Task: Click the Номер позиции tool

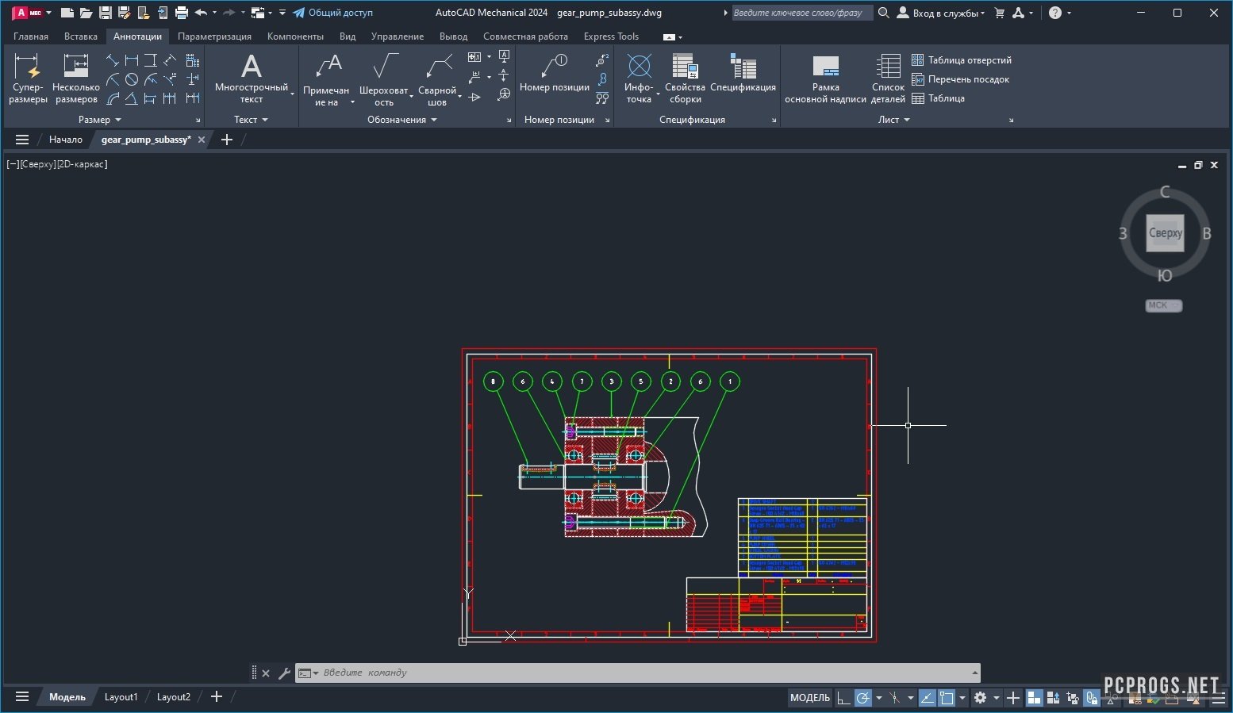Action: click(x=555, y=73)
